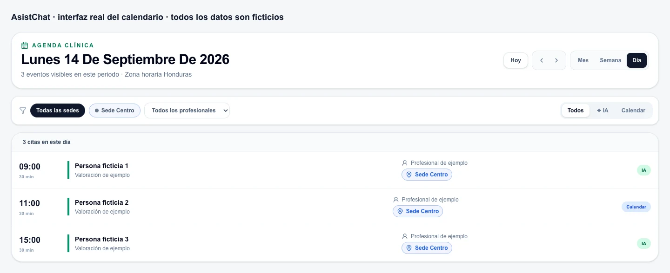The width and height of the screenshot is (670, 273).
Task: Click the person icon on 11:00 appointment
Action: click(x=396, y=200)
